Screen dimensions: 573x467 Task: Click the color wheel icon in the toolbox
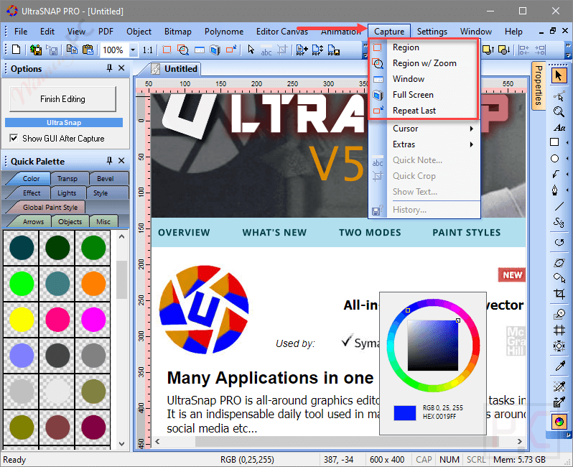click(559, 421)
